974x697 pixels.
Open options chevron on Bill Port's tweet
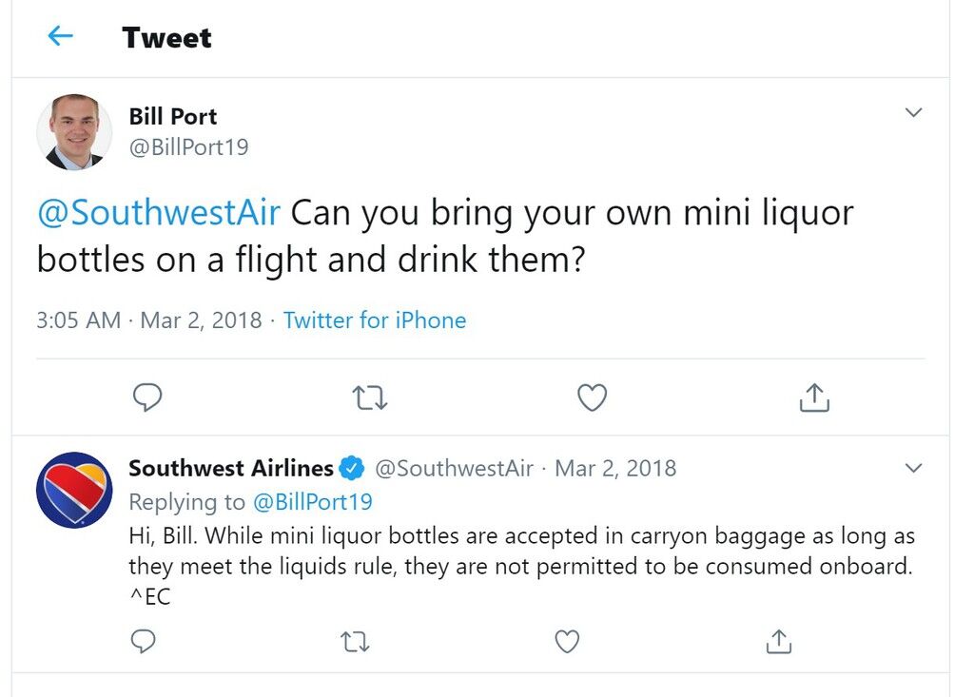pos(913,112)
